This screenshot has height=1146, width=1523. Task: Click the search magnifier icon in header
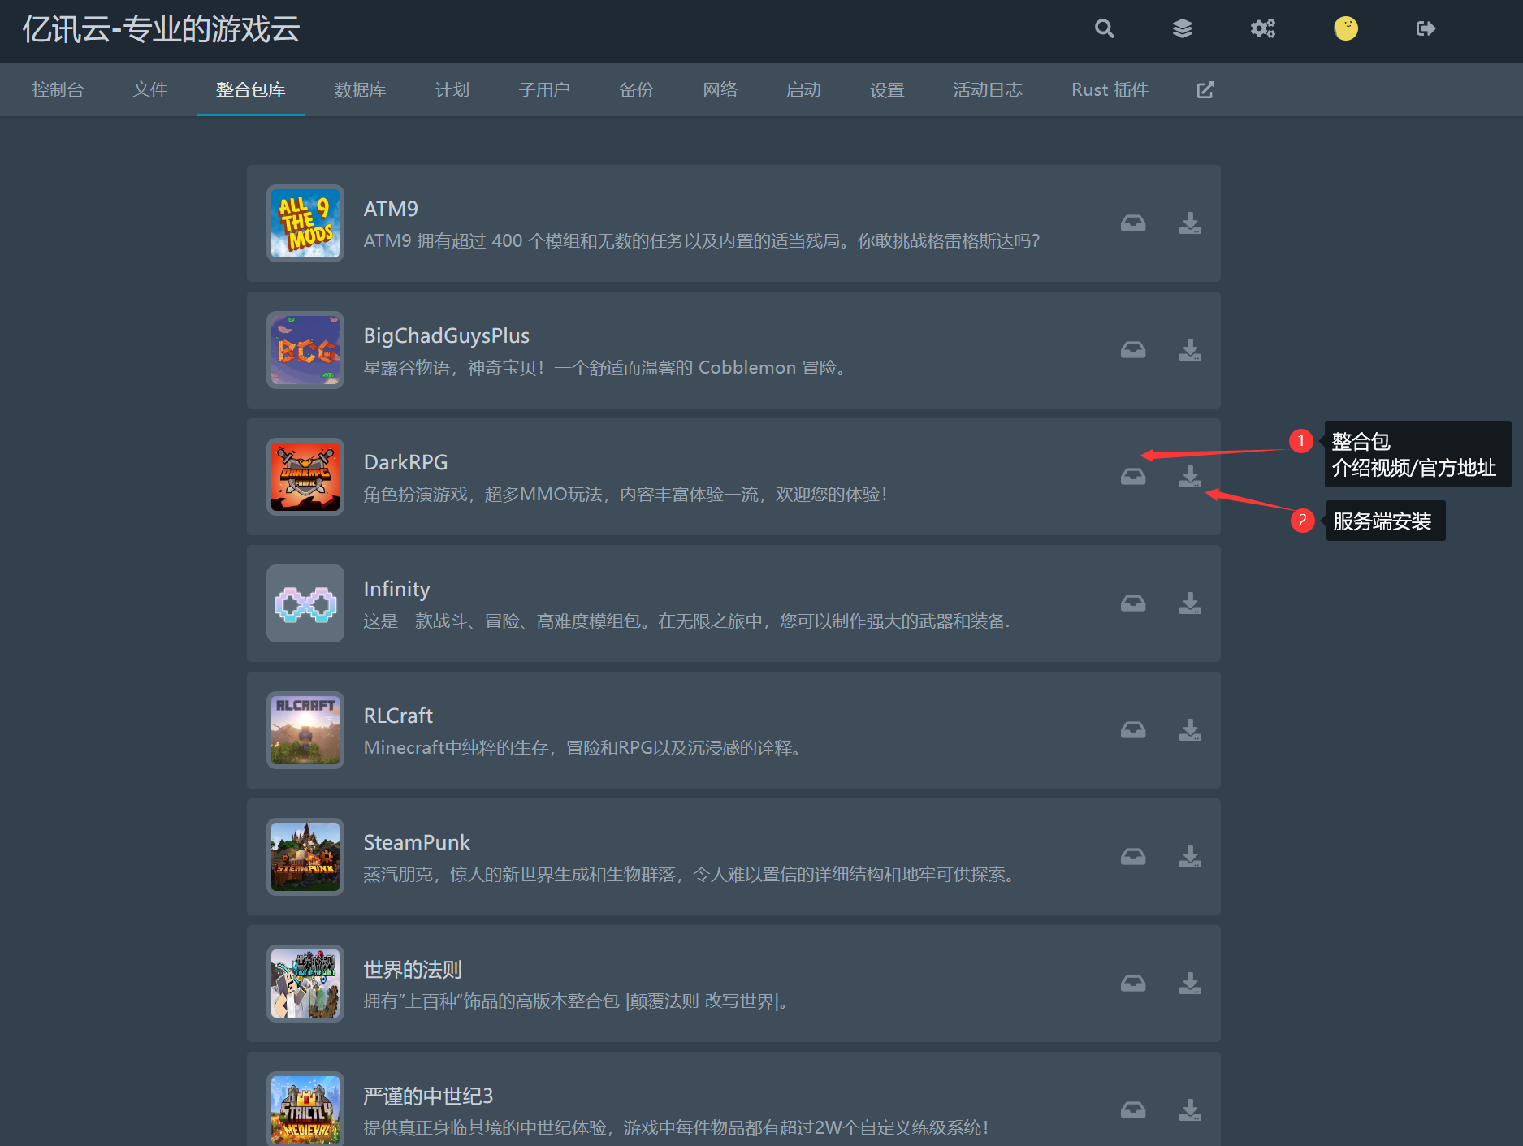click(x=1104, y=28)
